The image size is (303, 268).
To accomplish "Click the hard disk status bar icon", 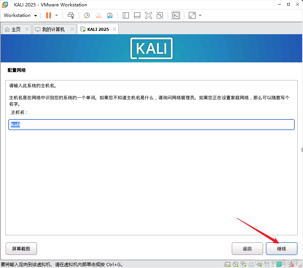I will point(228,265).
